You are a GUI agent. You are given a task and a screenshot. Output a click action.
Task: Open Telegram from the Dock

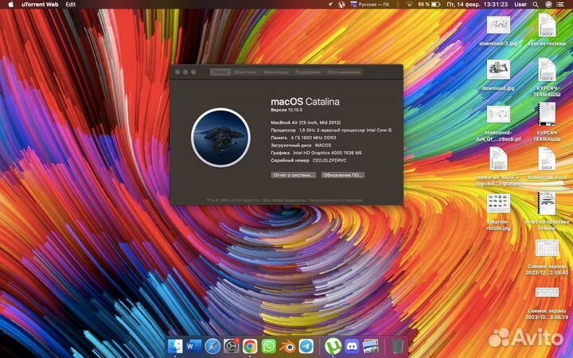coord(306,346)
